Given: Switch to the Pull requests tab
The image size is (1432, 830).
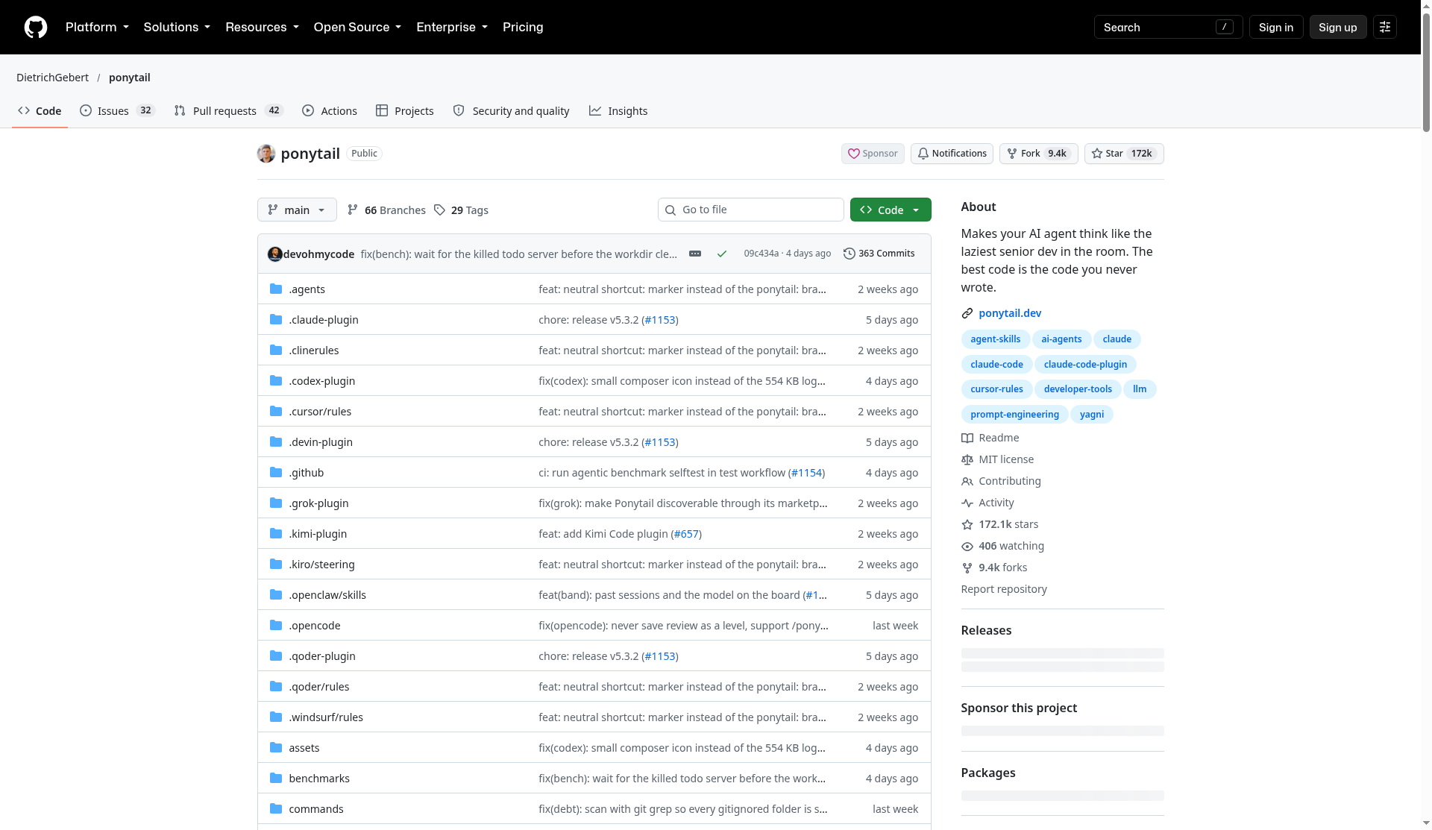Looking at the screenshot, I should tap(228, 110).
